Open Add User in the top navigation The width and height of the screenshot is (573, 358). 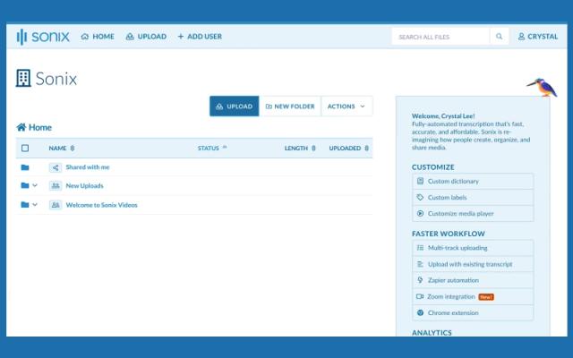click(x=200, y=37)
